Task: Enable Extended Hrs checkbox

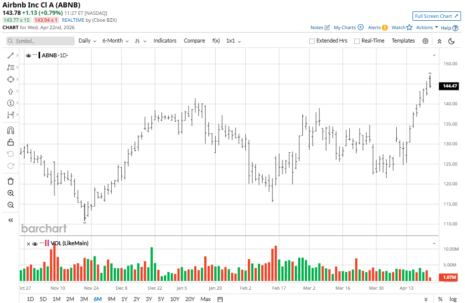Action: (x=312, y=41)
